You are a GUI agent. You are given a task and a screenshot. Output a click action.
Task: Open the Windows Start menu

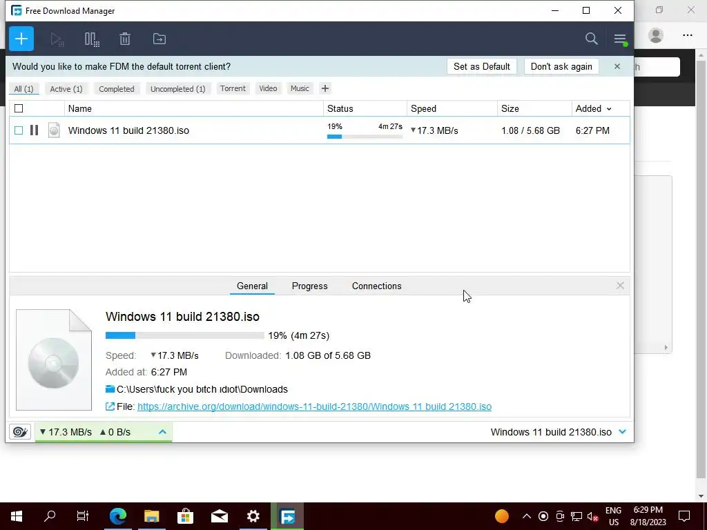click(x=17, y=516)
